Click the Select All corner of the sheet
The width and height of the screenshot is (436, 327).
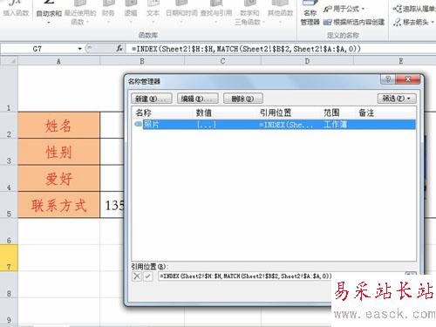[9, 61]
